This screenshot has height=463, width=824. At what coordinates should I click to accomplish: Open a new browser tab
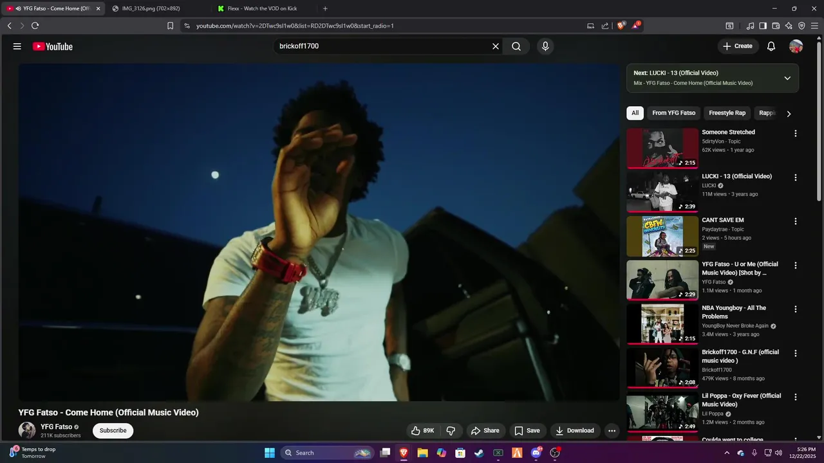[325, 8]
